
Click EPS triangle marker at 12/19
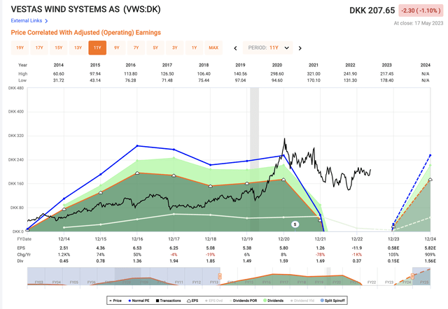pos(247,183)
